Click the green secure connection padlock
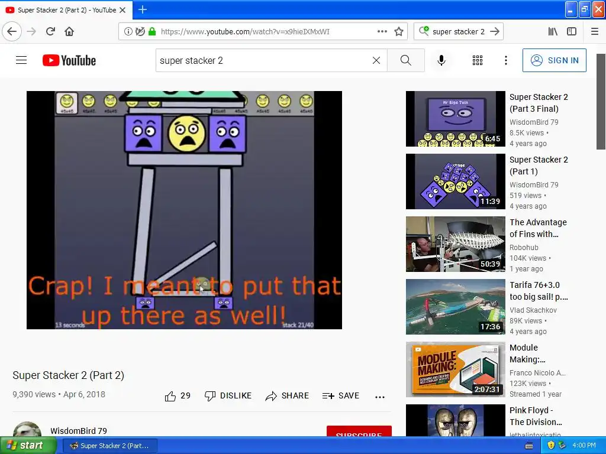Viewport: 606px width, 454px height. (x=152, y=32)
